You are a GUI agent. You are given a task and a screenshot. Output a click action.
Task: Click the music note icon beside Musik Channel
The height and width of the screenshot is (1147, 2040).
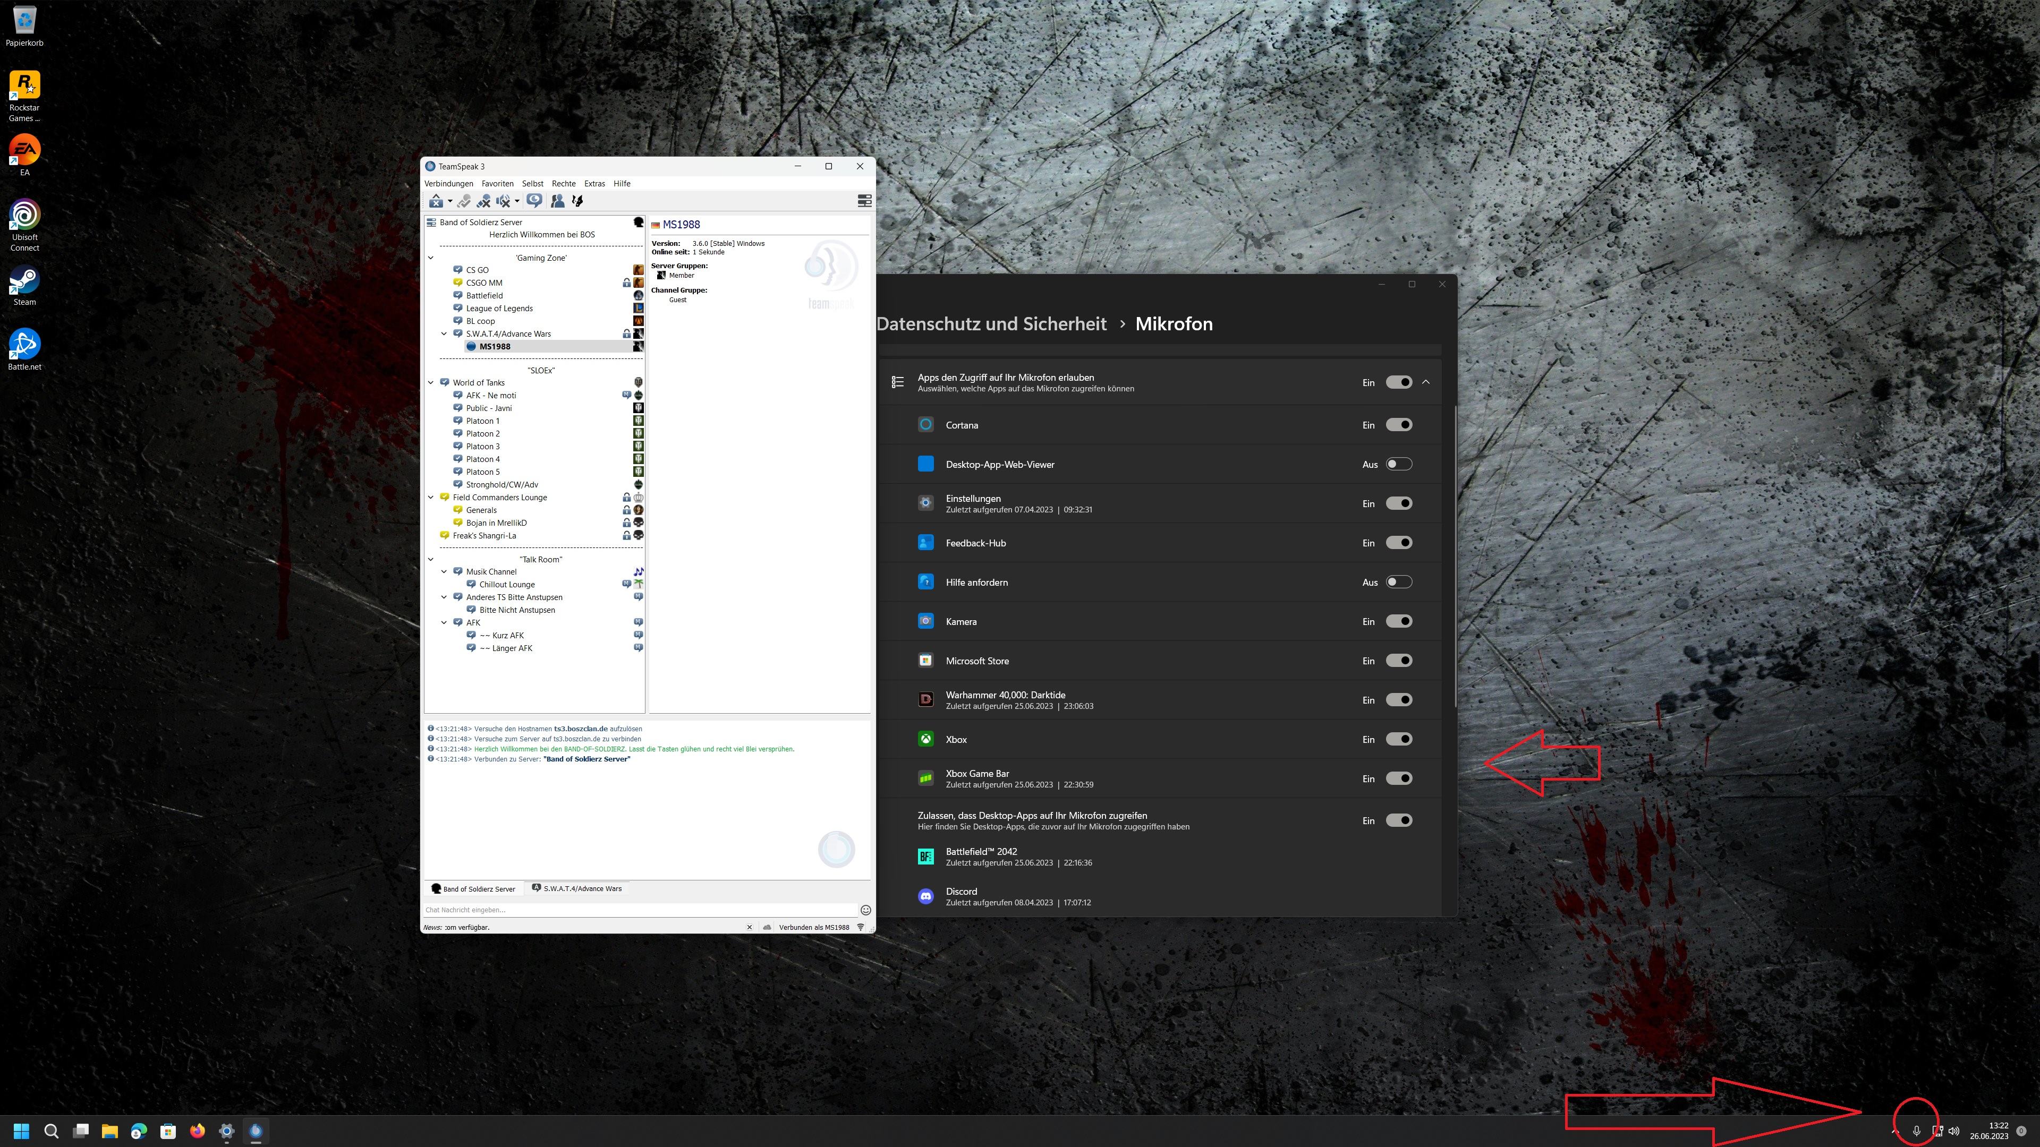[x=638, y=571]
